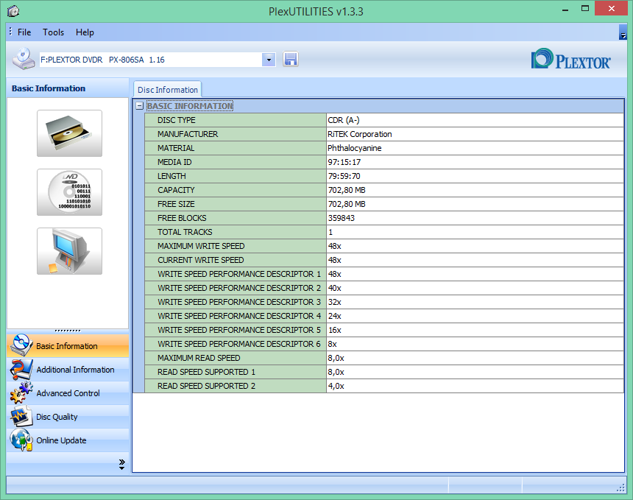Click the DISC TYPE row label
The width and height of the screenshot is (633, 500).
pos(177,120)
